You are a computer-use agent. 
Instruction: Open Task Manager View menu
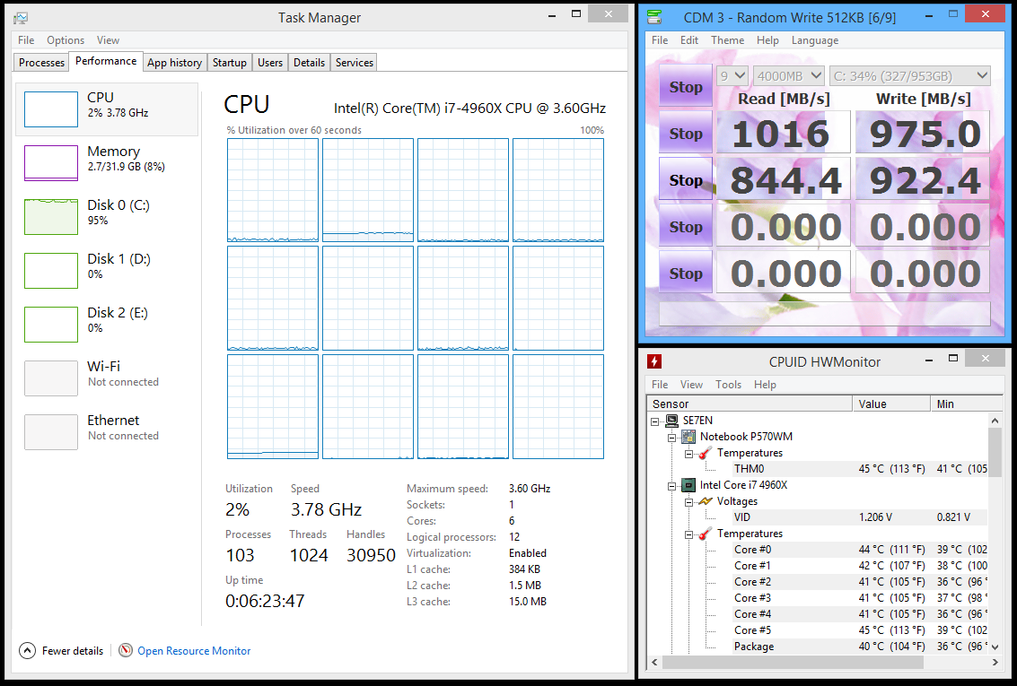[x=108, y=40]
